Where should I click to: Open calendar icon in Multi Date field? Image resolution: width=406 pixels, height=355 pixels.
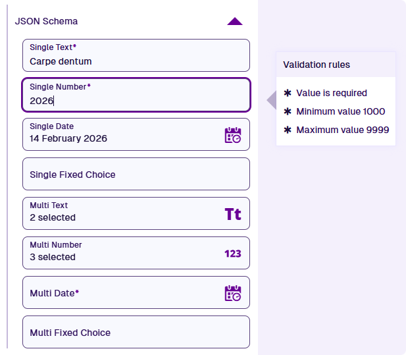tap(233, 293)
